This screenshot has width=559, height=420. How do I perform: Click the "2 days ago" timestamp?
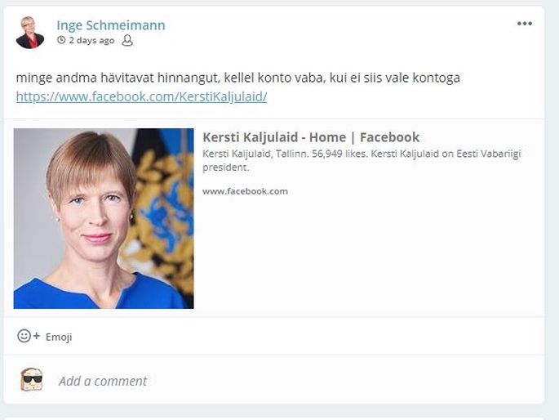tap(91, 40)
